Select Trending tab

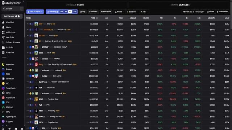tap(53, 12)
